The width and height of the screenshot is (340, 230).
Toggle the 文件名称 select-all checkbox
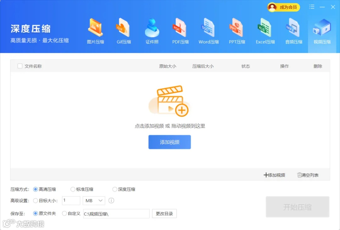[20, 66]
